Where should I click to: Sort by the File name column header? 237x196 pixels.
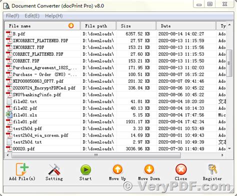[x=42, y=26]
